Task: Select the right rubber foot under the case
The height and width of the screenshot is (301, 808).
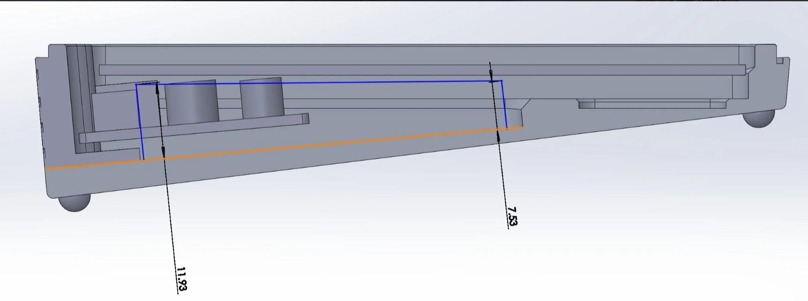Action: [x=759, y=120]
